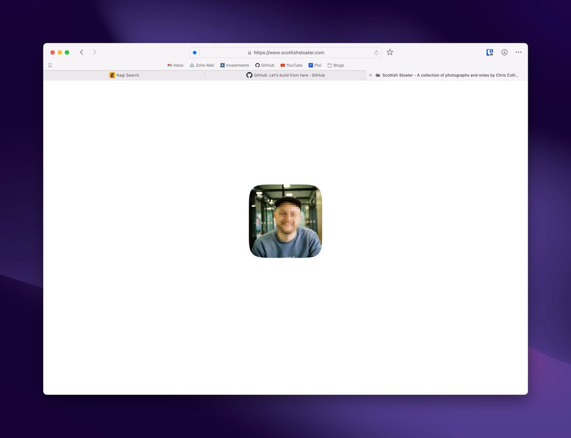Open the password manager extension icon

(x=490, y=52)
